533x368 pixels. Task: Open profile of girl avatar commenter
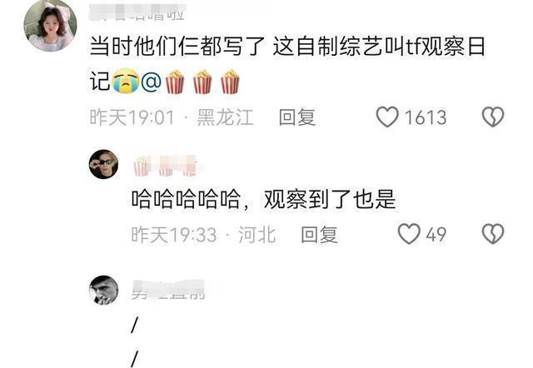point(50,25)
